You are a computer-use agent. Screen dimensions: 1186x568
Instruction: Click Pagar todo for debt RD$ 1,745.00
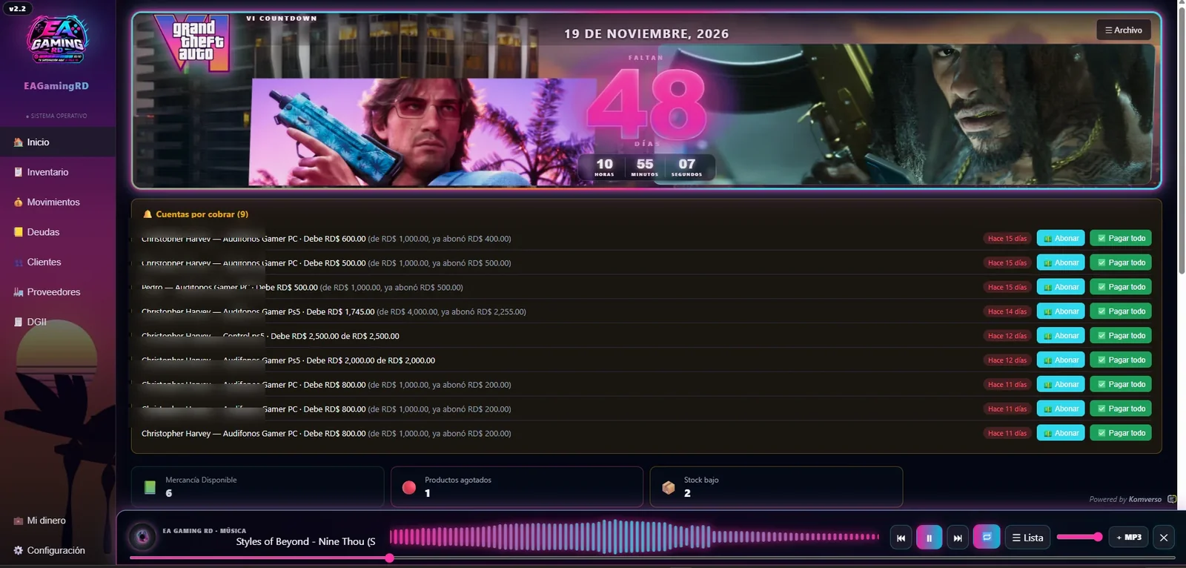1121,311
